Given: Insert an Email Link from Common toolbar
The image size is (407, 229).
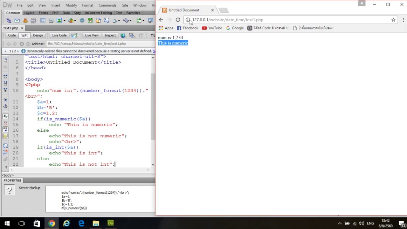Looking at the screenshot, I should click(17, 20).
